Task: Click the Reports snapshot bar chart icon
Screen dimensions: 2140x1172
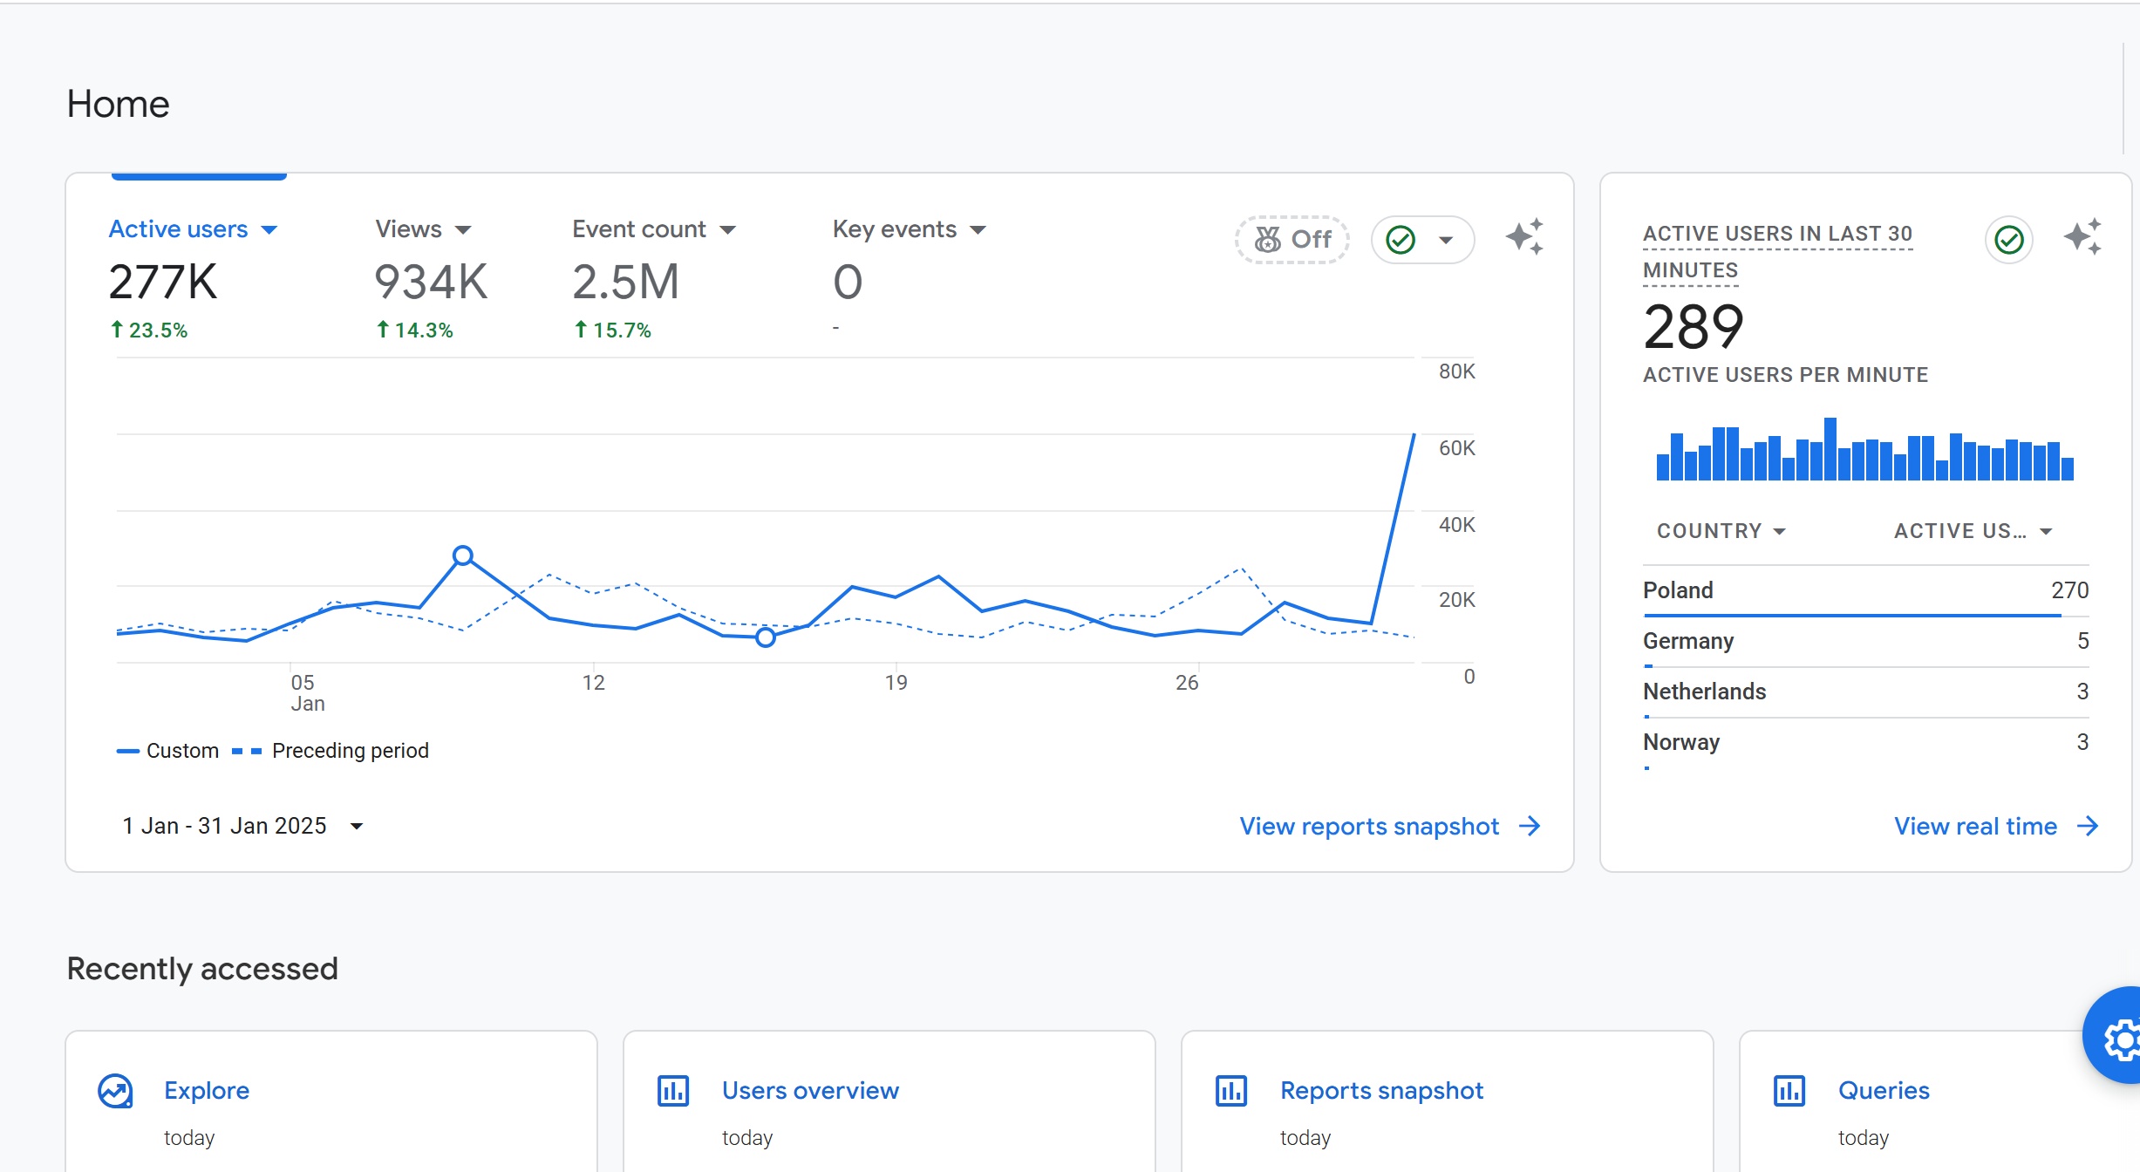Action: (1231, 1091)
